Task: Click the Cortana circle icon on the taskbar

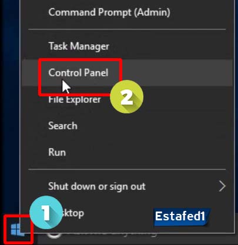Action: [53, 234]
